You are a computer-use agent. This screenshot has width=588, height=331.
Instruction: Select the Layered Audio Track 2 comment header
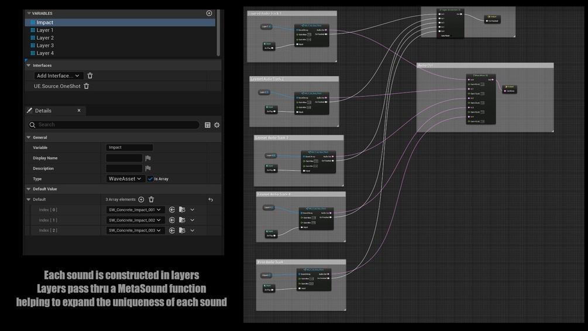294,79
